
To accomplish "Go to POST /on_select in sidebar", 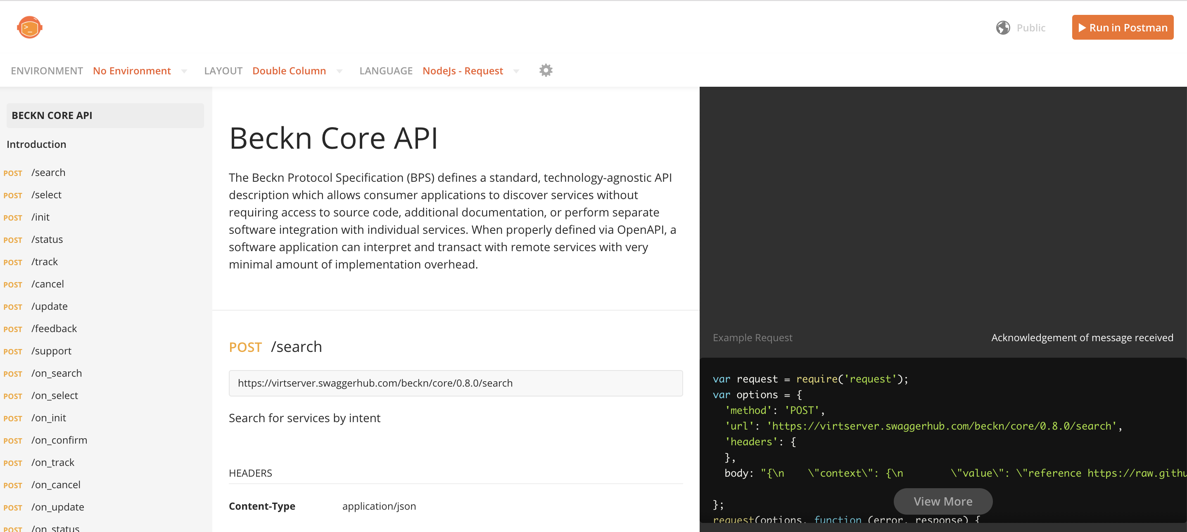I will coord(40,396).
